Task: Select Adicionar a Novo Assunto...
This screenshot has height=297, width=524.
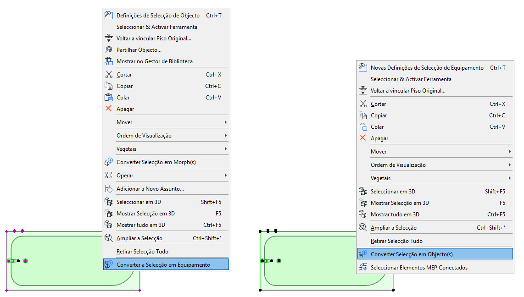Action: tap(166, 188)
